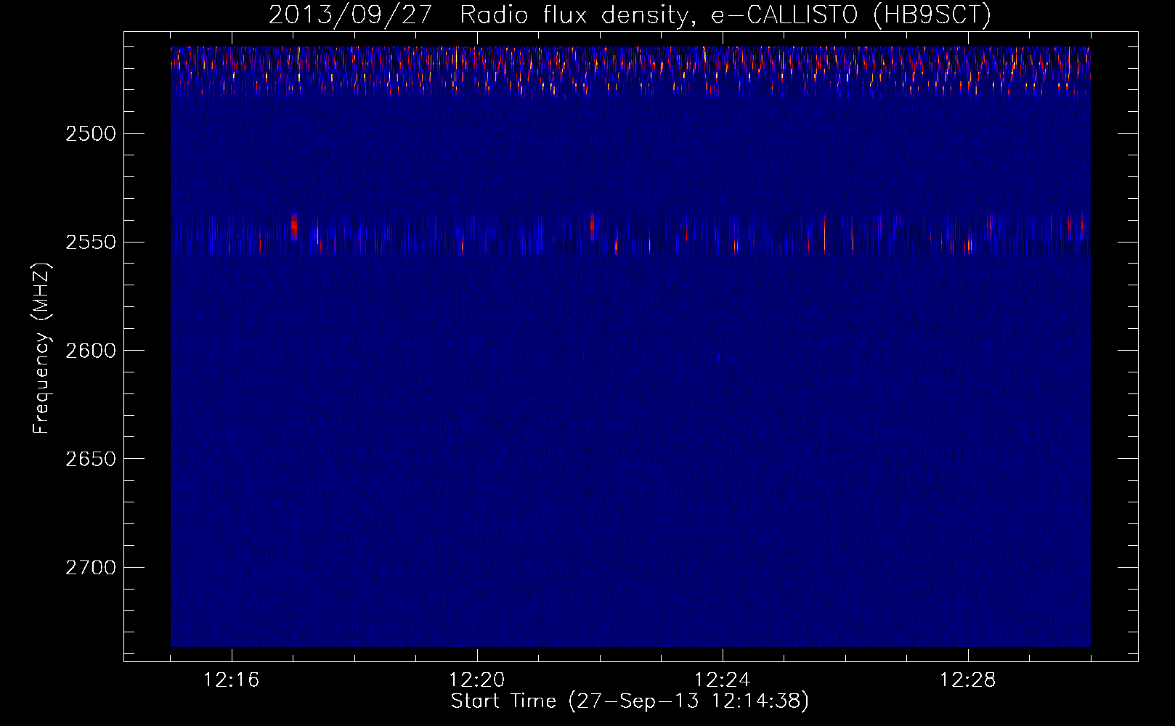Select the 2650 frequency tick label
The height and width of the screenshot is (726, 1175).
pos(91,459)
